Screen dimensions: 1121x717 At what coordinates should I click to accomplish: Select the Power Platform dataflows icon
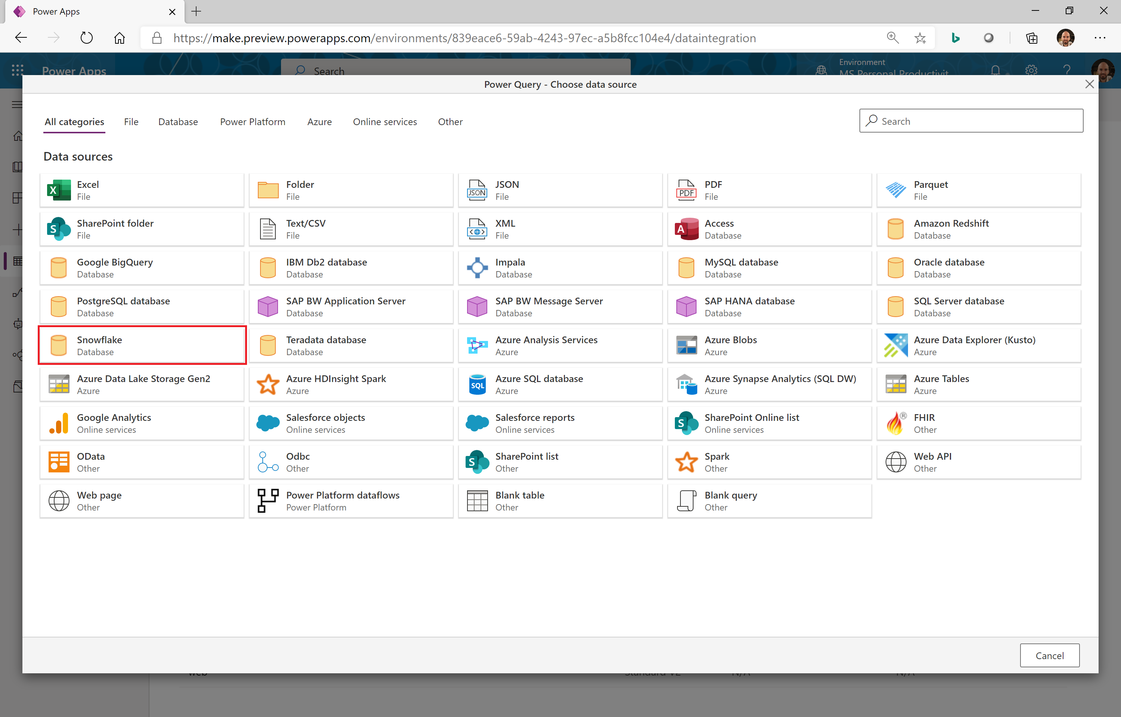[268, 501]
